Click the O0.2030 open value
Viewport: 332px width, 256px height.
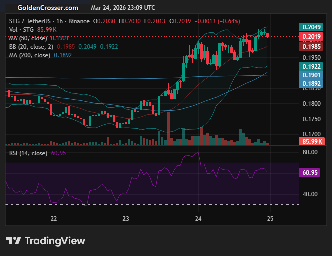(104, 21)
